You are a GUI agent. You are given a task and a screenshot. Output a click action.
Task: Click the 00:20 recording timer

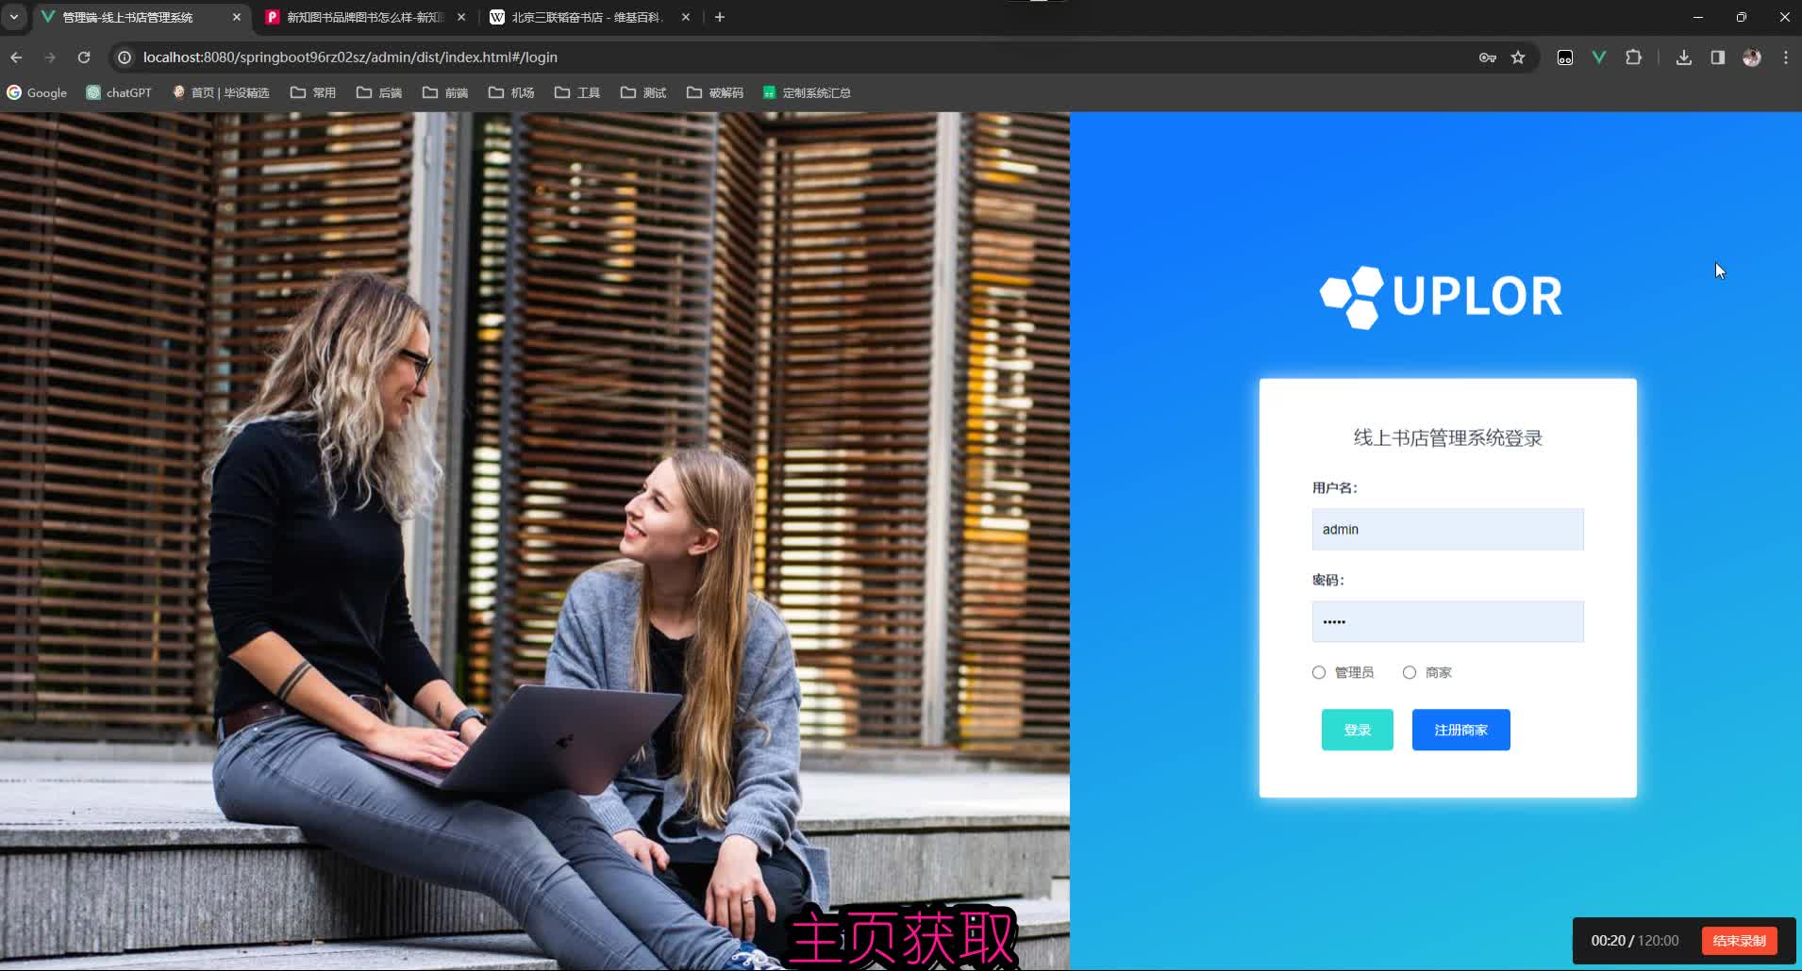[x=1608, y=941]
